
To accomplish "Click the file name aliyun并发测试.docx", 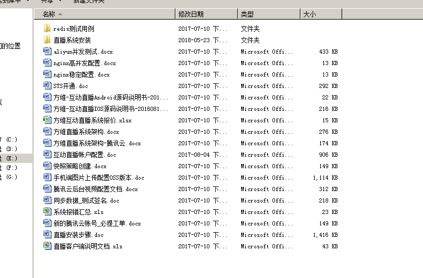I will pos(83,52).
